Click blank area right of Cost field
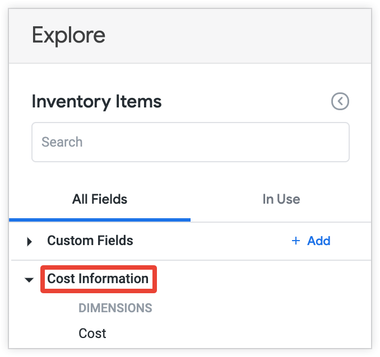Viewport: 380px width, 357px height. [x=235, y=333]
